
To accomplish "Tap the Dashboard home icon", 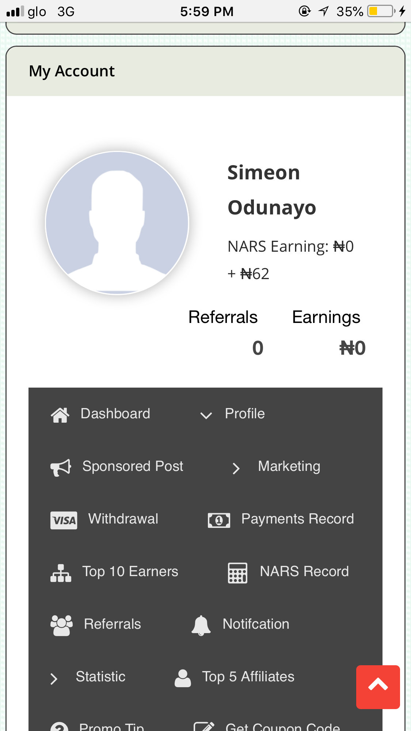I will pos(60,415).
